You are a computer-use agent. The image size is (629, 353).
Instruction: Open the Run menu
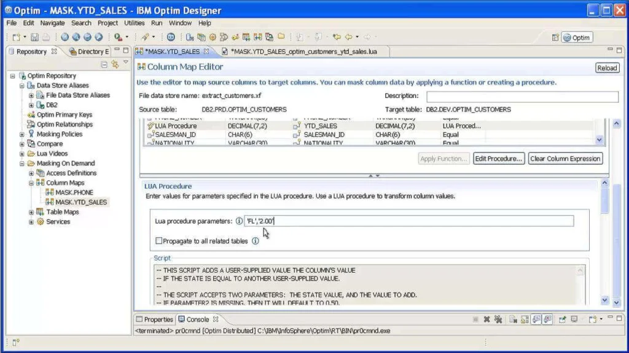pyautogui.click(x=157, y=23)
